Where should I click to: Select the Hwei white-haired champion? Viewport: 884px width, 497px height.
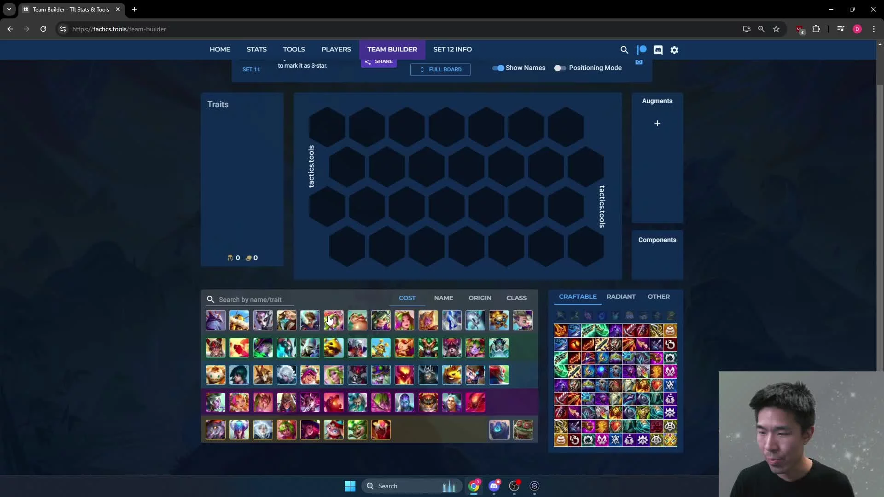click(286, 375)
